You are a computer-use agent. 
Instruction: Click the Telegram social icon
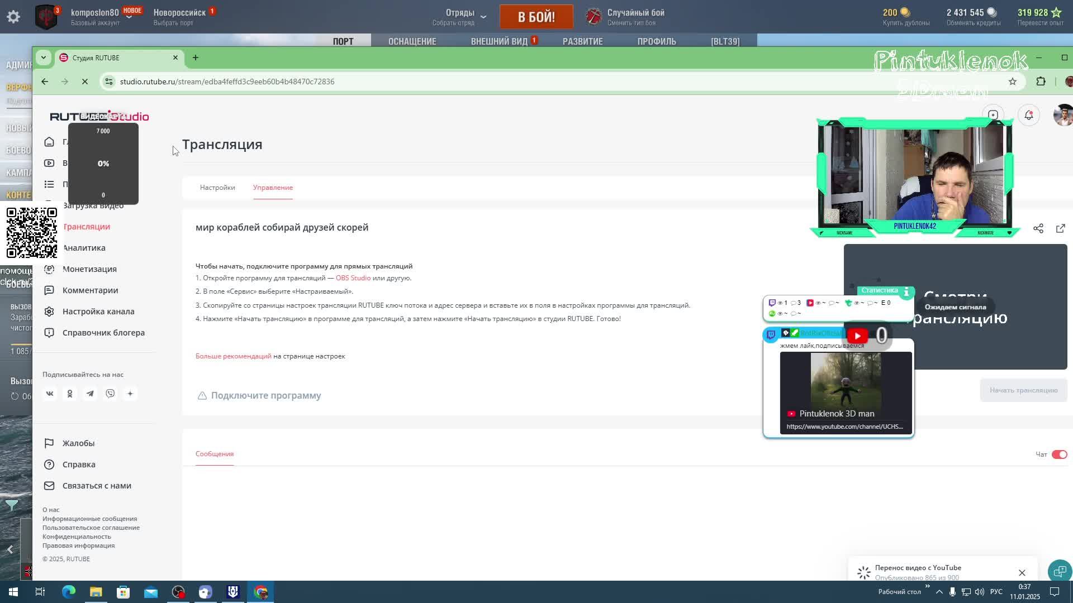(x=90, y=394)
